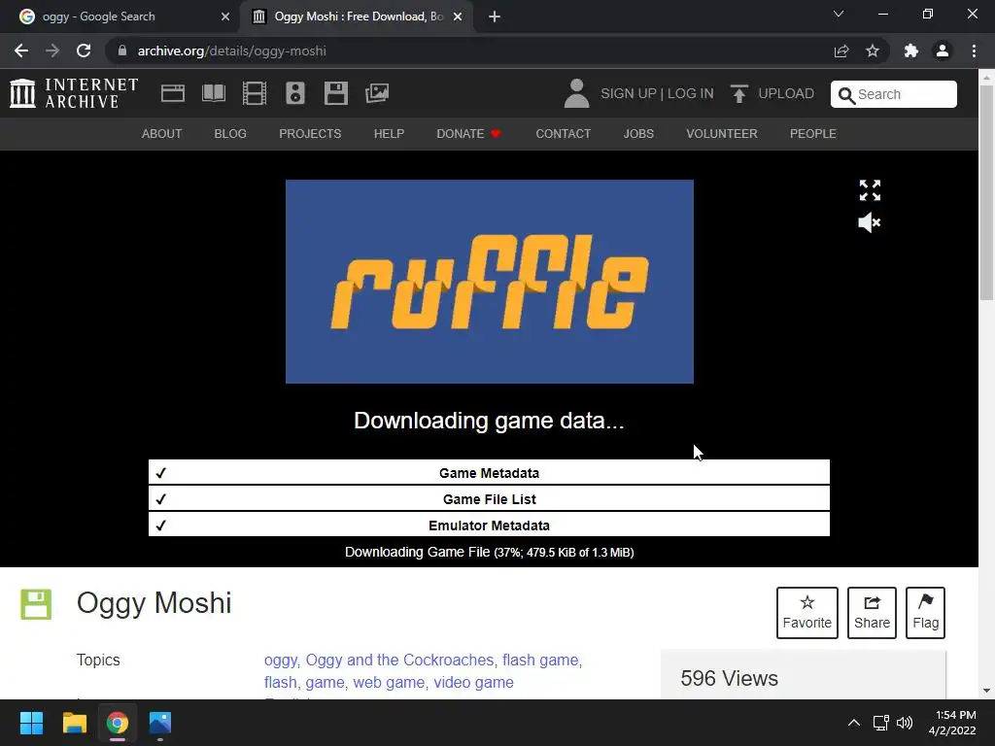The width and height of the screenshot is (995, 746).
Task: Click the upload arrow icon
Action: [x=738, y=93]
